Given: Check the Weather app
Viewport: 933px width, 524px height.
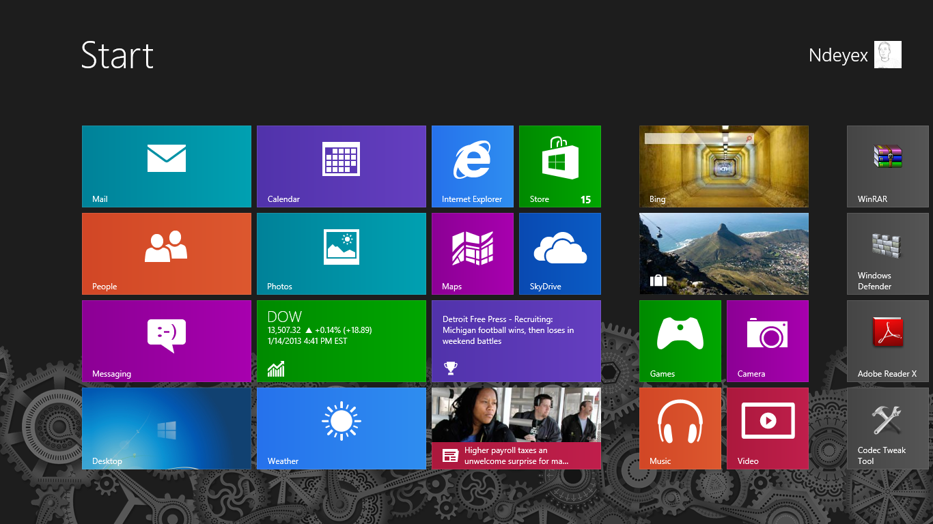Looking at the screenshot, I should click(341, 428).
